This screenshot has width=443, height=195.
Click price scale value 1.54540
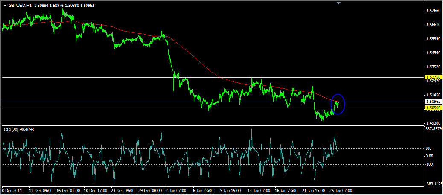click(434, 53)
